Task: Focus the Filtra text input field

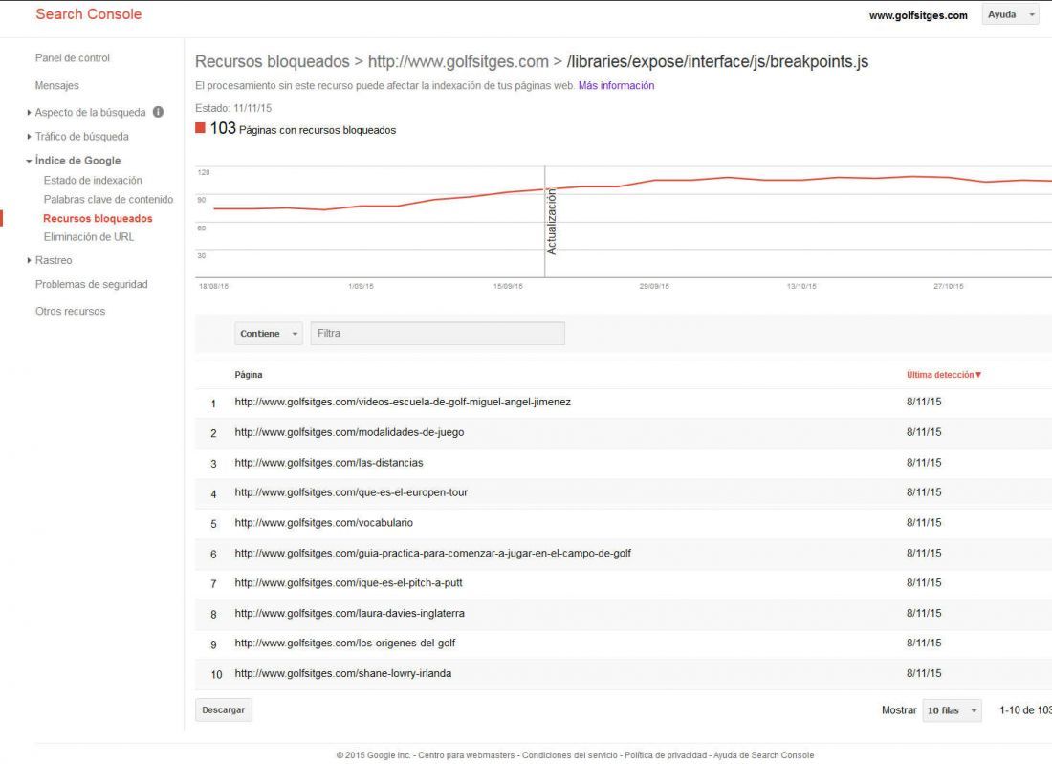Action: click(437, 334)
